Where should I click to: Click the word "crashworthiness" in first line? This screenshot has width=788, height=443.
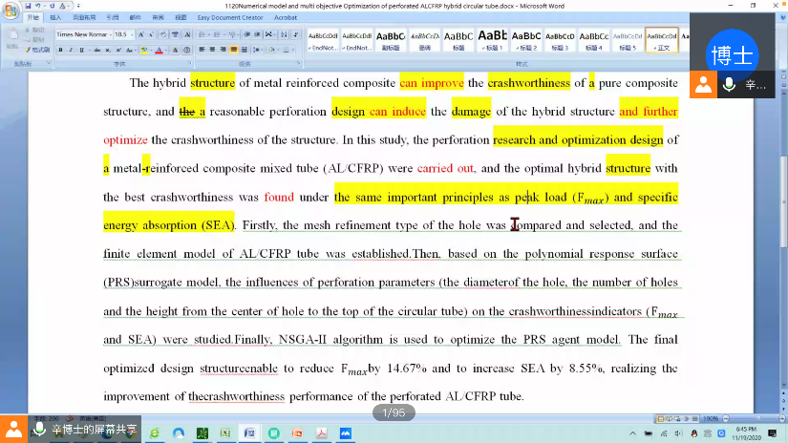(528, 83)
